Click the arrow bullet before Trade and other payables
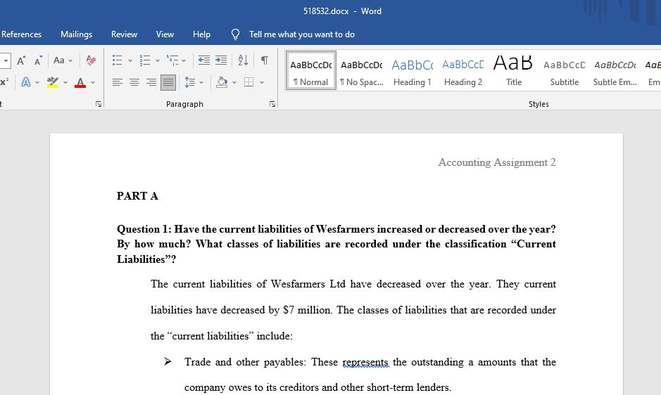This screenshot has height=395, width=661. 168,361
